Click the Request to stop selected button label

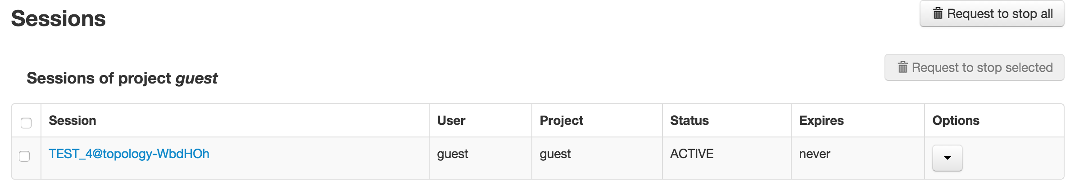(x=982, y=67)
